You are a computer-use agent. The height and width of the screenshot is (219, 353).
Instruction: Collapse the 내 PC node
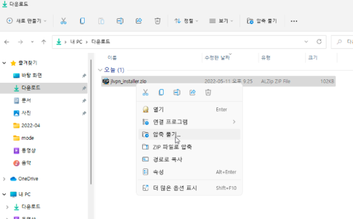tap(4, 194)
